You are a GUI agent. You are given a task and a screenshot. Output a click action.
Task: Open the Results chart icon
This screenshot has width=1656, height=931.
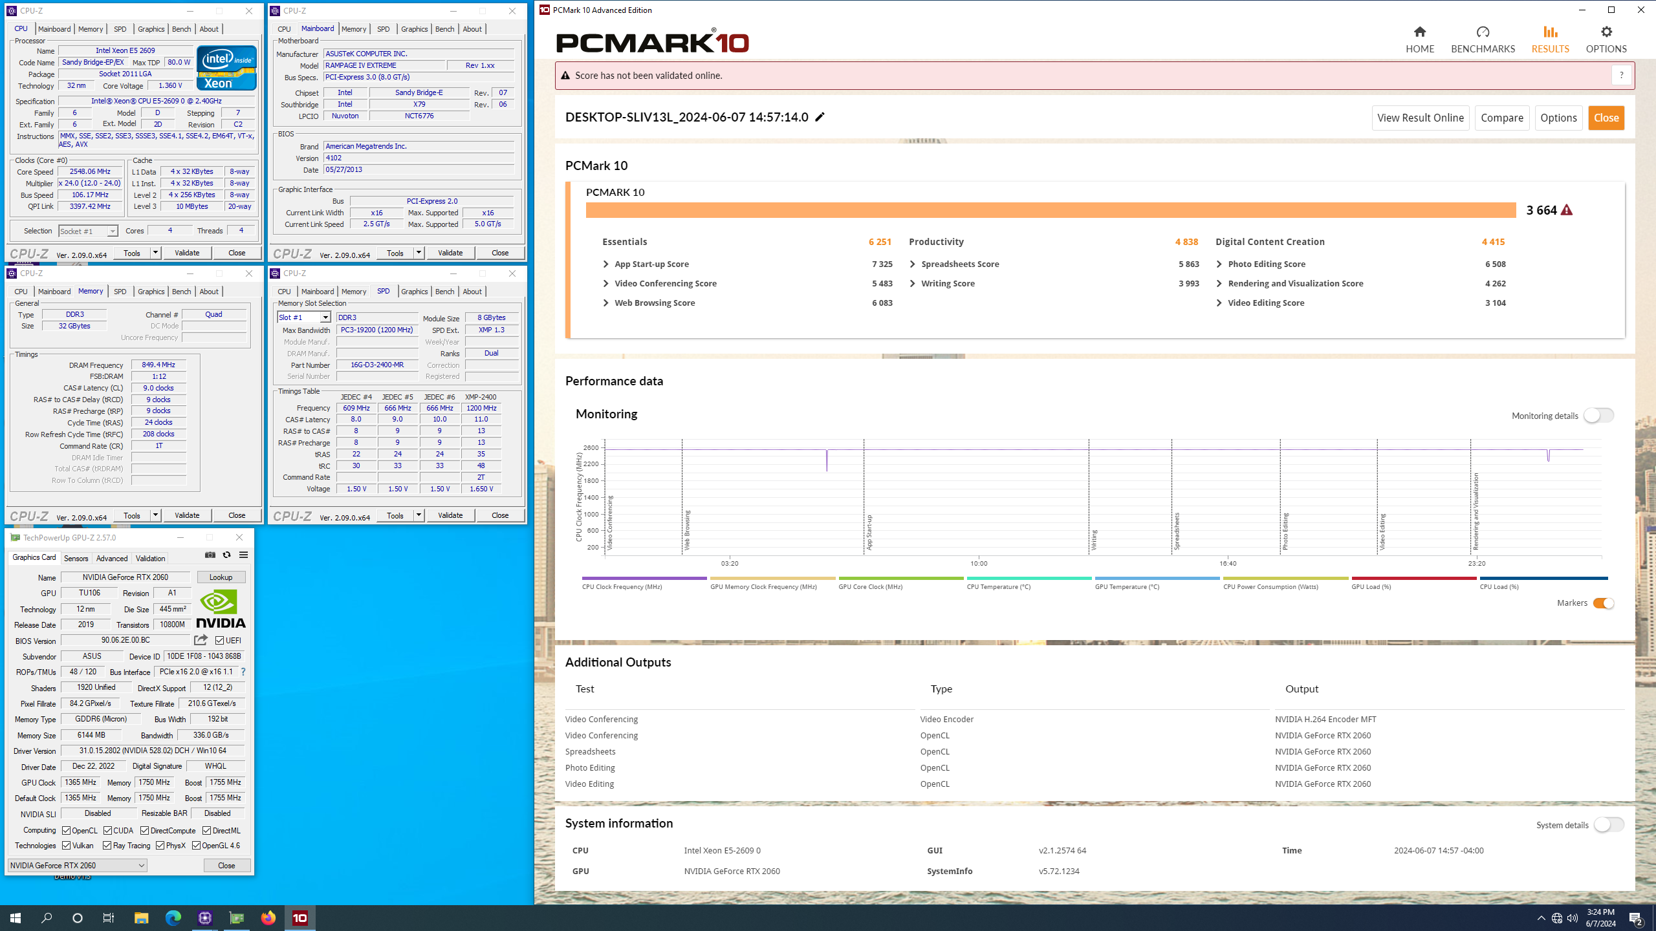(x=1550, y=32)
